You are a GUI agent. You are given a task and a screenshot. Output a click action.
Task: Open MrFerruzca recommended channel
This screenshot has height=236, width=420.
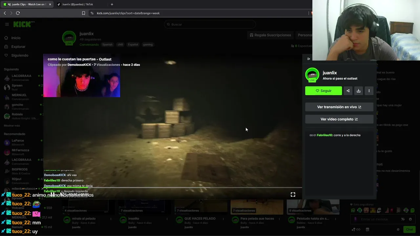(x=22, y=152)
